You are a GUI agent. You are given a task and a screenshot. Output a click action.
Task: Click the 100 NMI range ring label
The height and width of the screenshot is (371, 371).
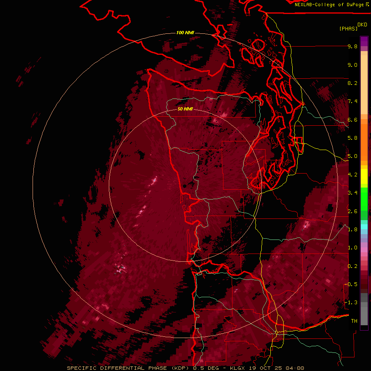(185, 33)
